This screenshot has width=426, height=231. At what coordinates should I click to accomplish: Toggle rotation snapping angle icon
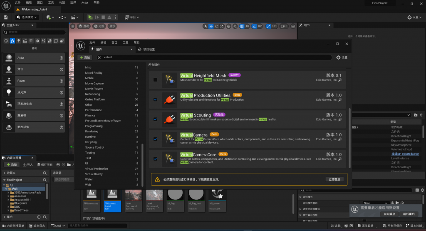pos(254,26)
